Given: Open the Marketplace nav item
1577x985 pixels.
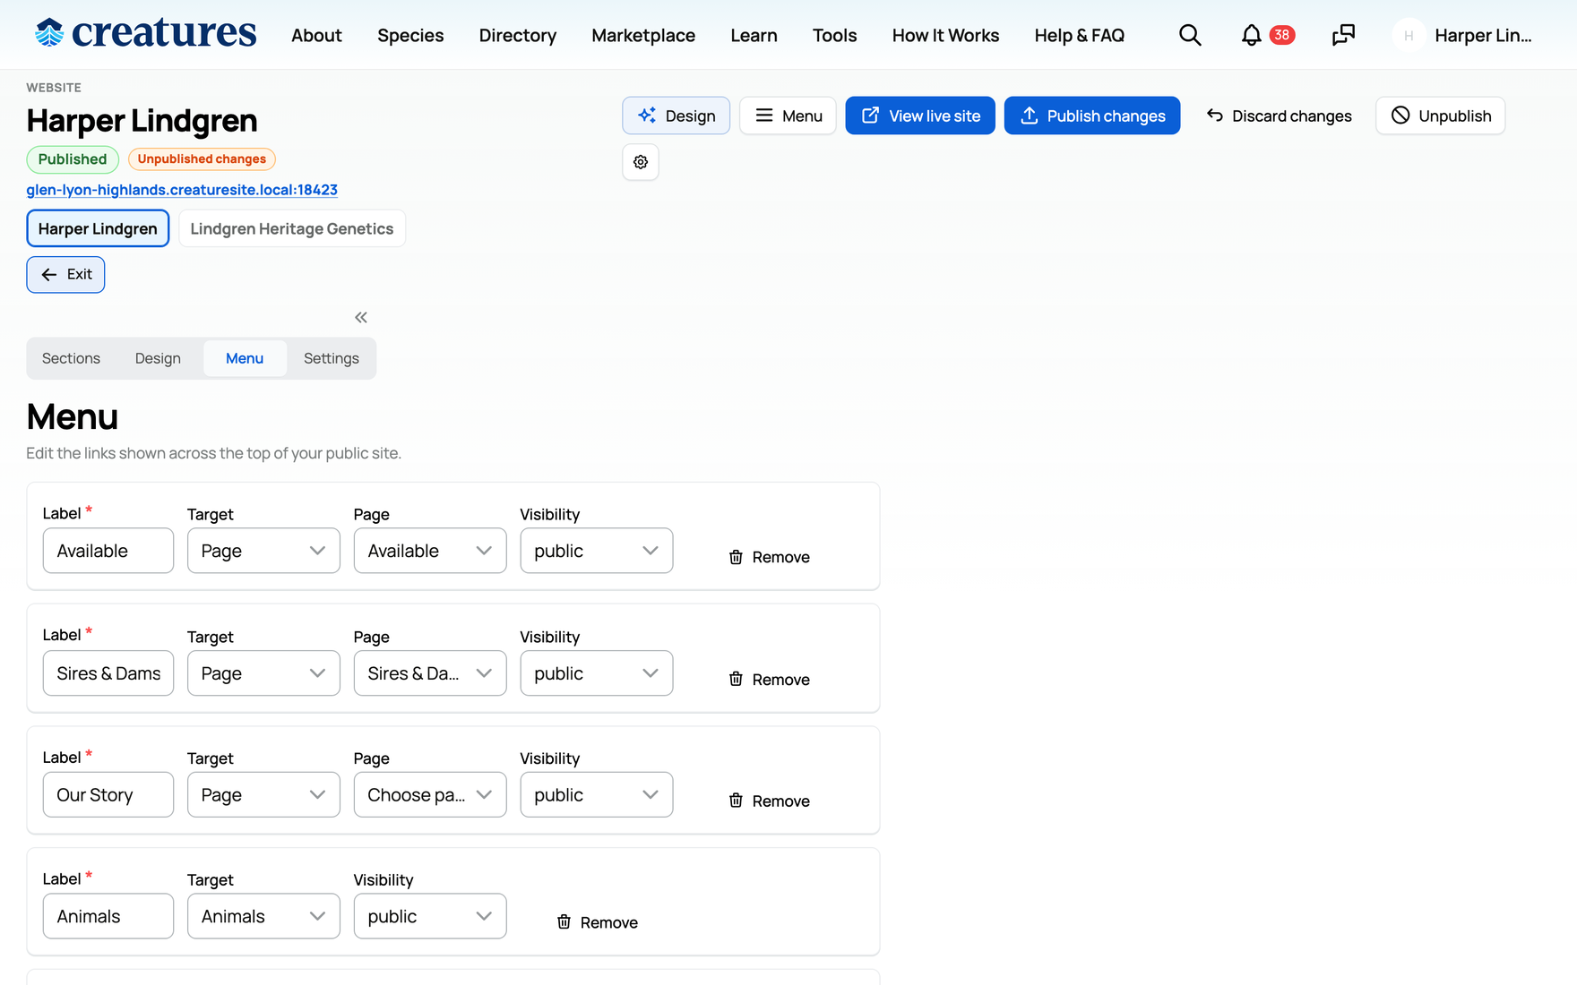Looking at the screenshot, I should 643,35.
